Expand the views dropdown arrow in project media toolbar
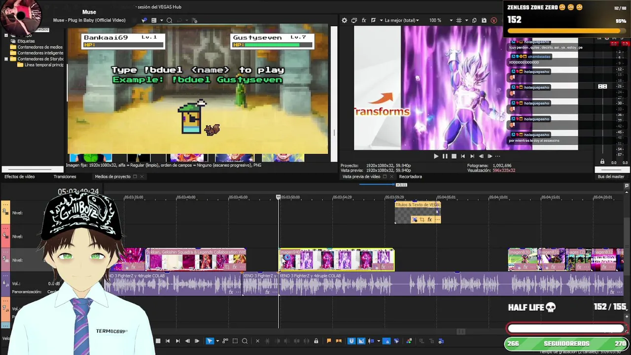 [161, 20]
